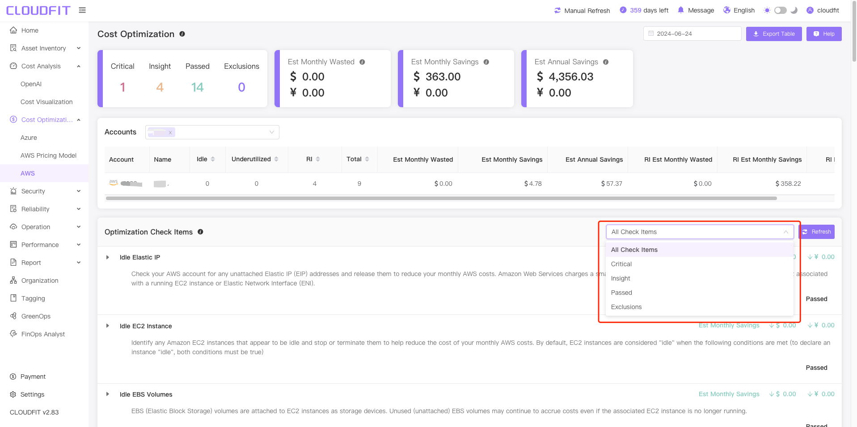Click info icon next to Est Monthly Savings
This screenshot has height=427, width=857.
coord(486,62)
